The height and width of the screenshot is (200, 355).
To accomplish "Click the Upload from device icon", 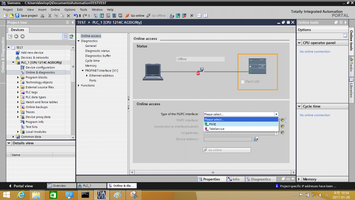I will point(108,16).
